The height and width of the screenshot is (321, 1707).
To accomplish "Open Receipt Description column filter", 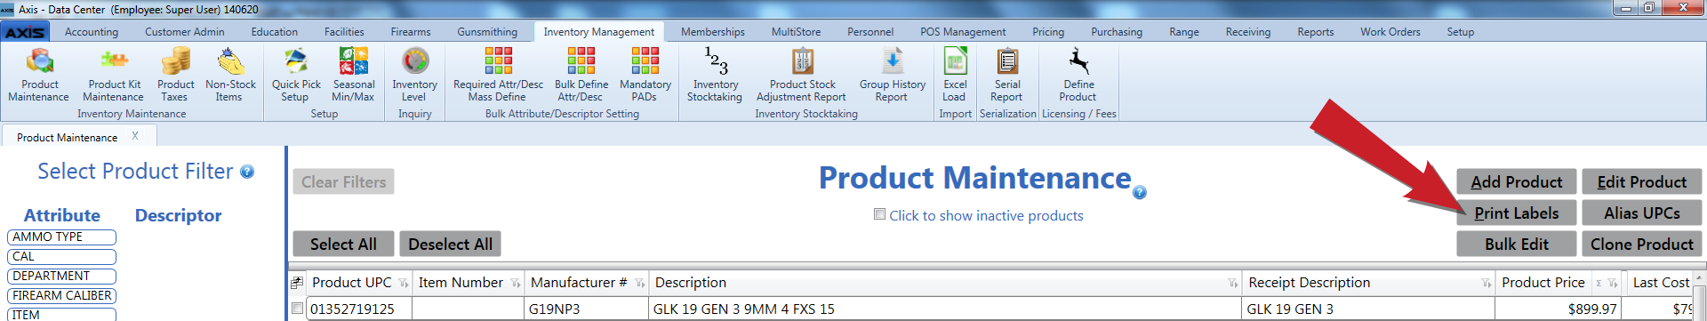I will [x=1486, y=284].
